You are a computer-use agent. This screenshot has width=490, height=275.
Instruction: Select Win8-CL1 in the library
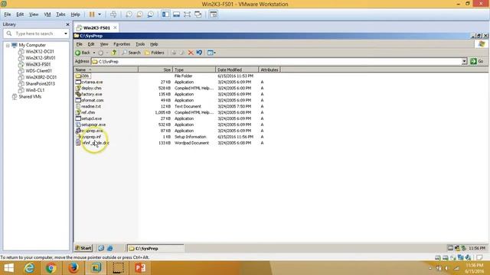pyautogui.click(x=35, y=90)
